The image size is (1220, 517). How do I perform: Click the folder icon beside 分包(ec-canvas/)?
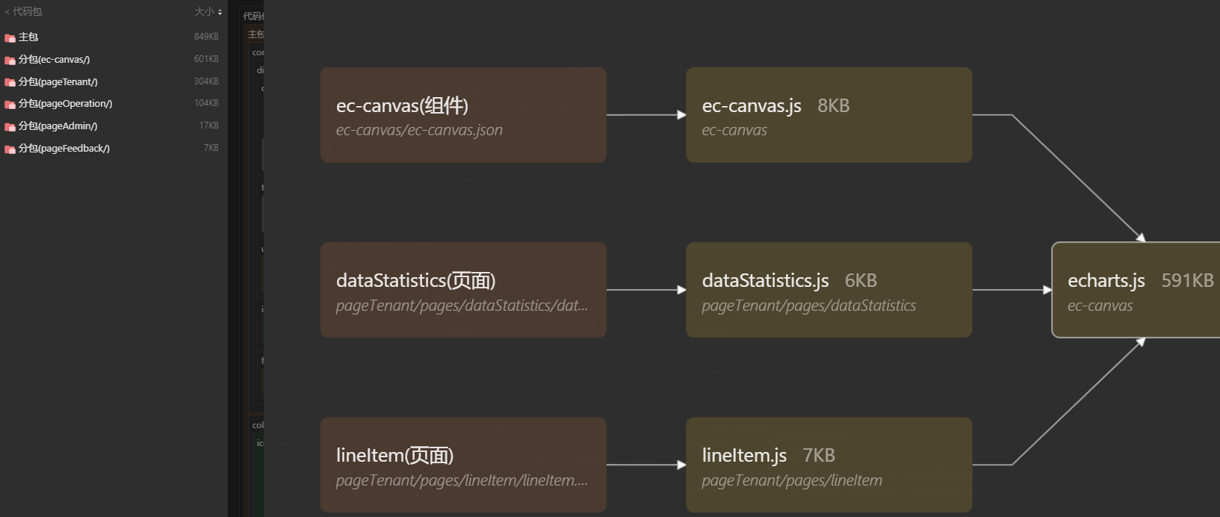pyautogui.click(x=10, y=60)
